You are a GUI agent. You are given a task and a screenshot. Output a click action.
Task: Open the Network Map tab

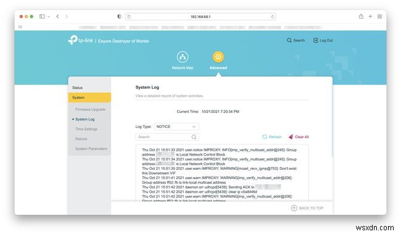point(183,61)
